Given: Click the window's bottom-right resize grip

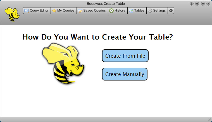Looking at the screenshot, I should 209,119.
